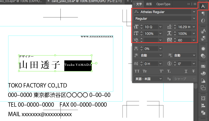Open the Character panel hamburger menu

tap(195, 4)
